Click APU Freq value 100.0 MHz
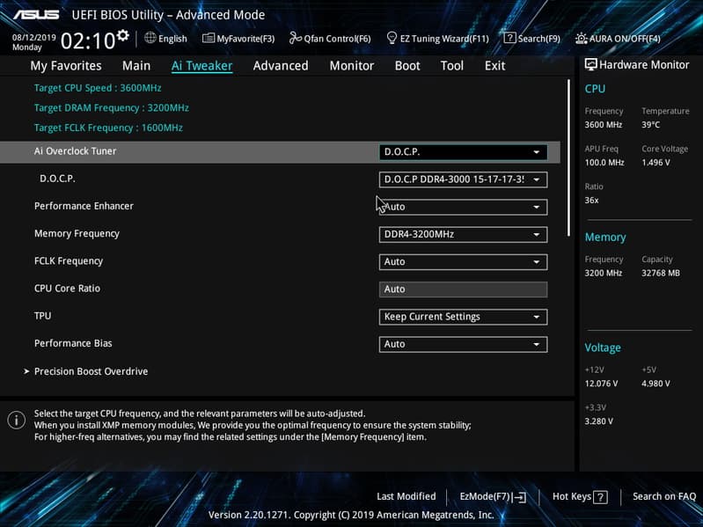The image size is (703, 527). point(604,163)
